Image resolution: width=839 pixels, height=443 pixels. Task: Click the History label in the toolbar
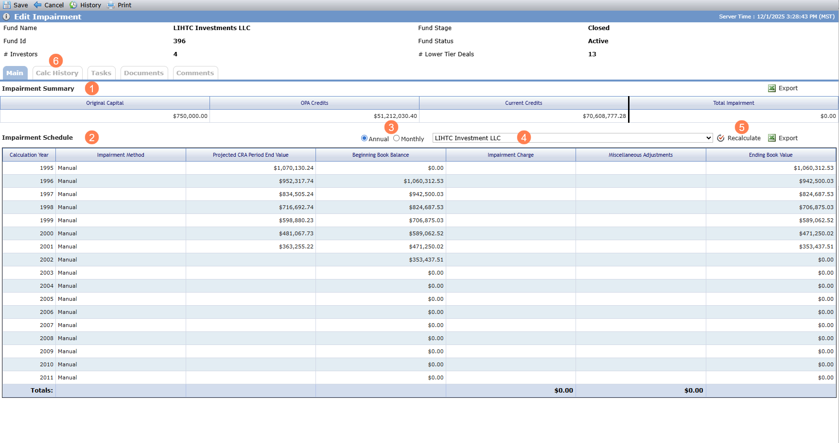pos(90,5)
